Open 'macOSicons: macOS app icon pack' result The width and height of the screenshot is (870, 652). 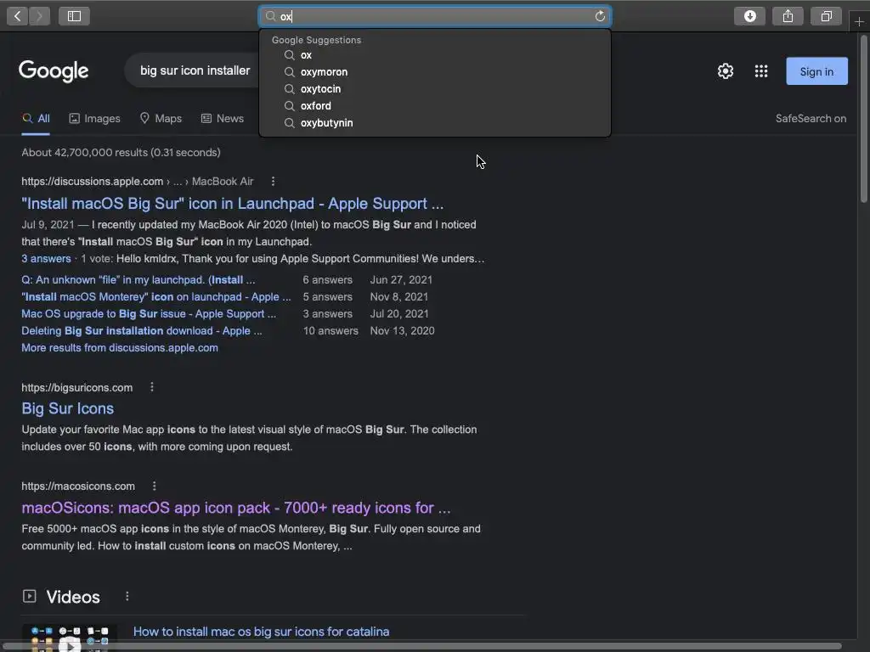point(236,508)
